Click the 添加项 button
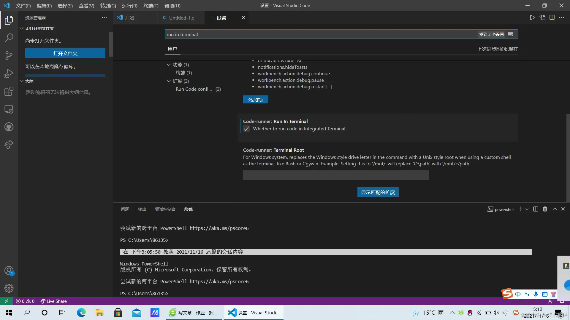 pyautogui.click(x=255, y=100)
